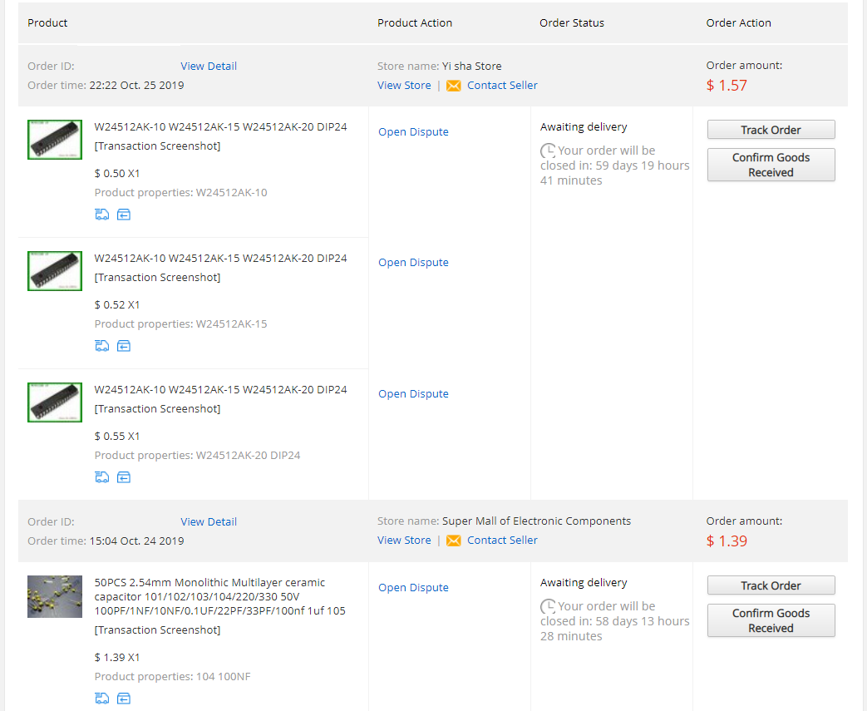This screenshot has width=867, height=711.
Task: Click the truck icon under the 104 100NF capacitor
Action: (x=102, y=698)
